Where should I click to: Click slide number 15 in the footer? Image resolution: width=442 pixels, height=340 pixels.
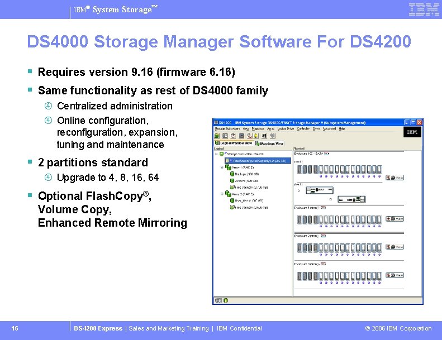point(15,328)
